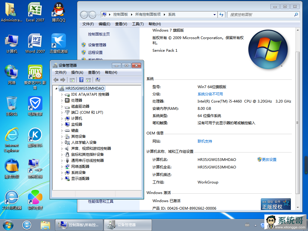Screen dimensions: 308x231
Task: Open Internet Explorer from the taskbar
Action: pyautogui.click(x=27, y=225)
